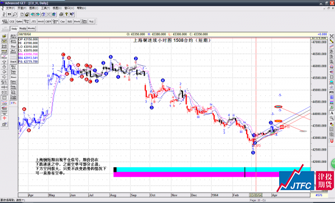Toggle the CCI study button
Screen dimensions: 335x203
(x=12, y=22)
